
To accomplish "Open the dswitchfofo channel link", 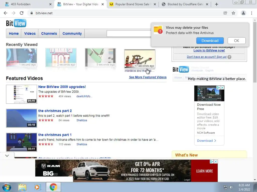I will click(84, 96).
